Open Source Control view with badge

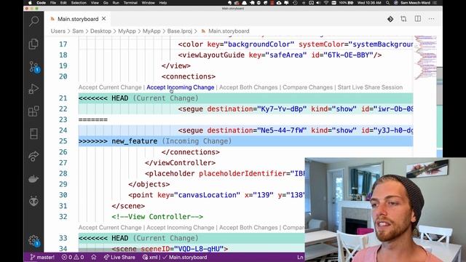34,67
